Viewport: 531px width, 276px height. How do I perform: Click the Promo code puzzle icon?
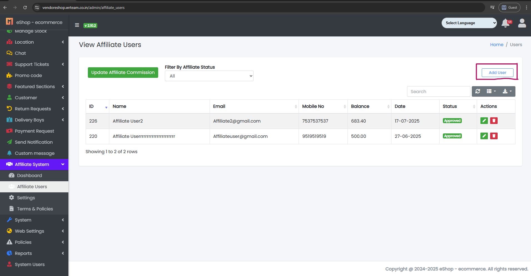click(9, 75)
